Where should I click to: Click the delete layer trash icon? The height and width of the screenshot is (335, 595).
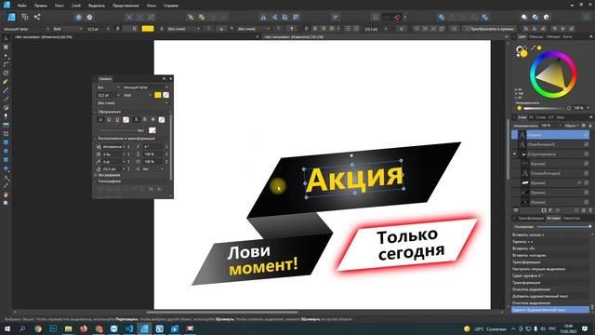click(590, 210)
